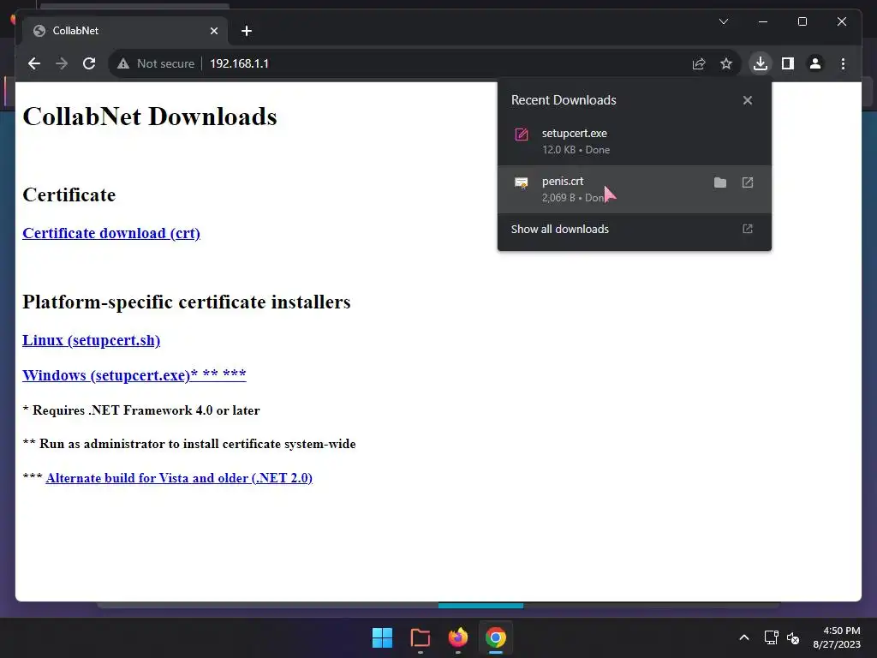The height and width of the screenshot is (658, 877).
Task: Click the Platform-specific certificate installers heading
Action: tap(186, 302)
